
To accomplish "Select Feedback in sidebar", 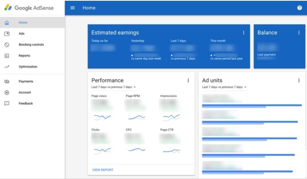I will pyautogui.click(x=32, y=103).
